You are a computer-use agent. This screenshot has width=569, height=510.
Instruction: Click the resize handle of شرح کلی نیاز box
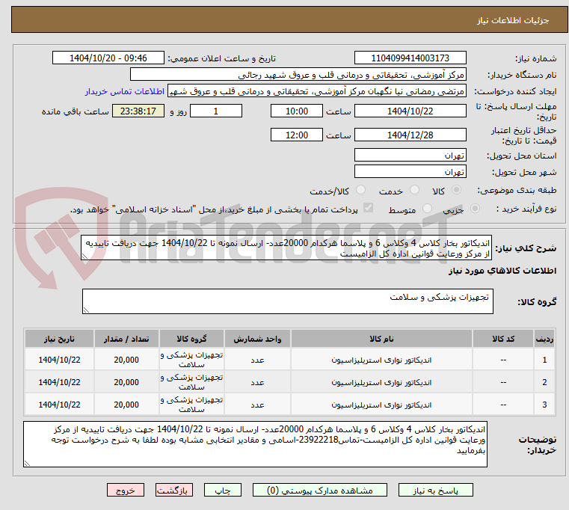click(x=84, y=256)
